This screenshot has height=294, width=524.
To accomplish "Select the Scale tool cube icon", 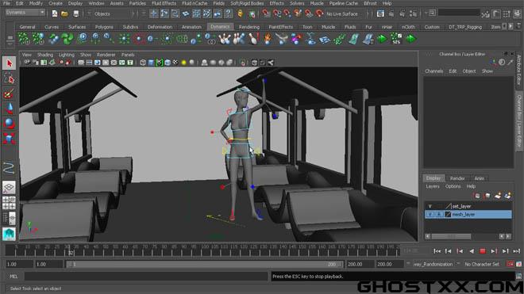I will pos(9,139).
